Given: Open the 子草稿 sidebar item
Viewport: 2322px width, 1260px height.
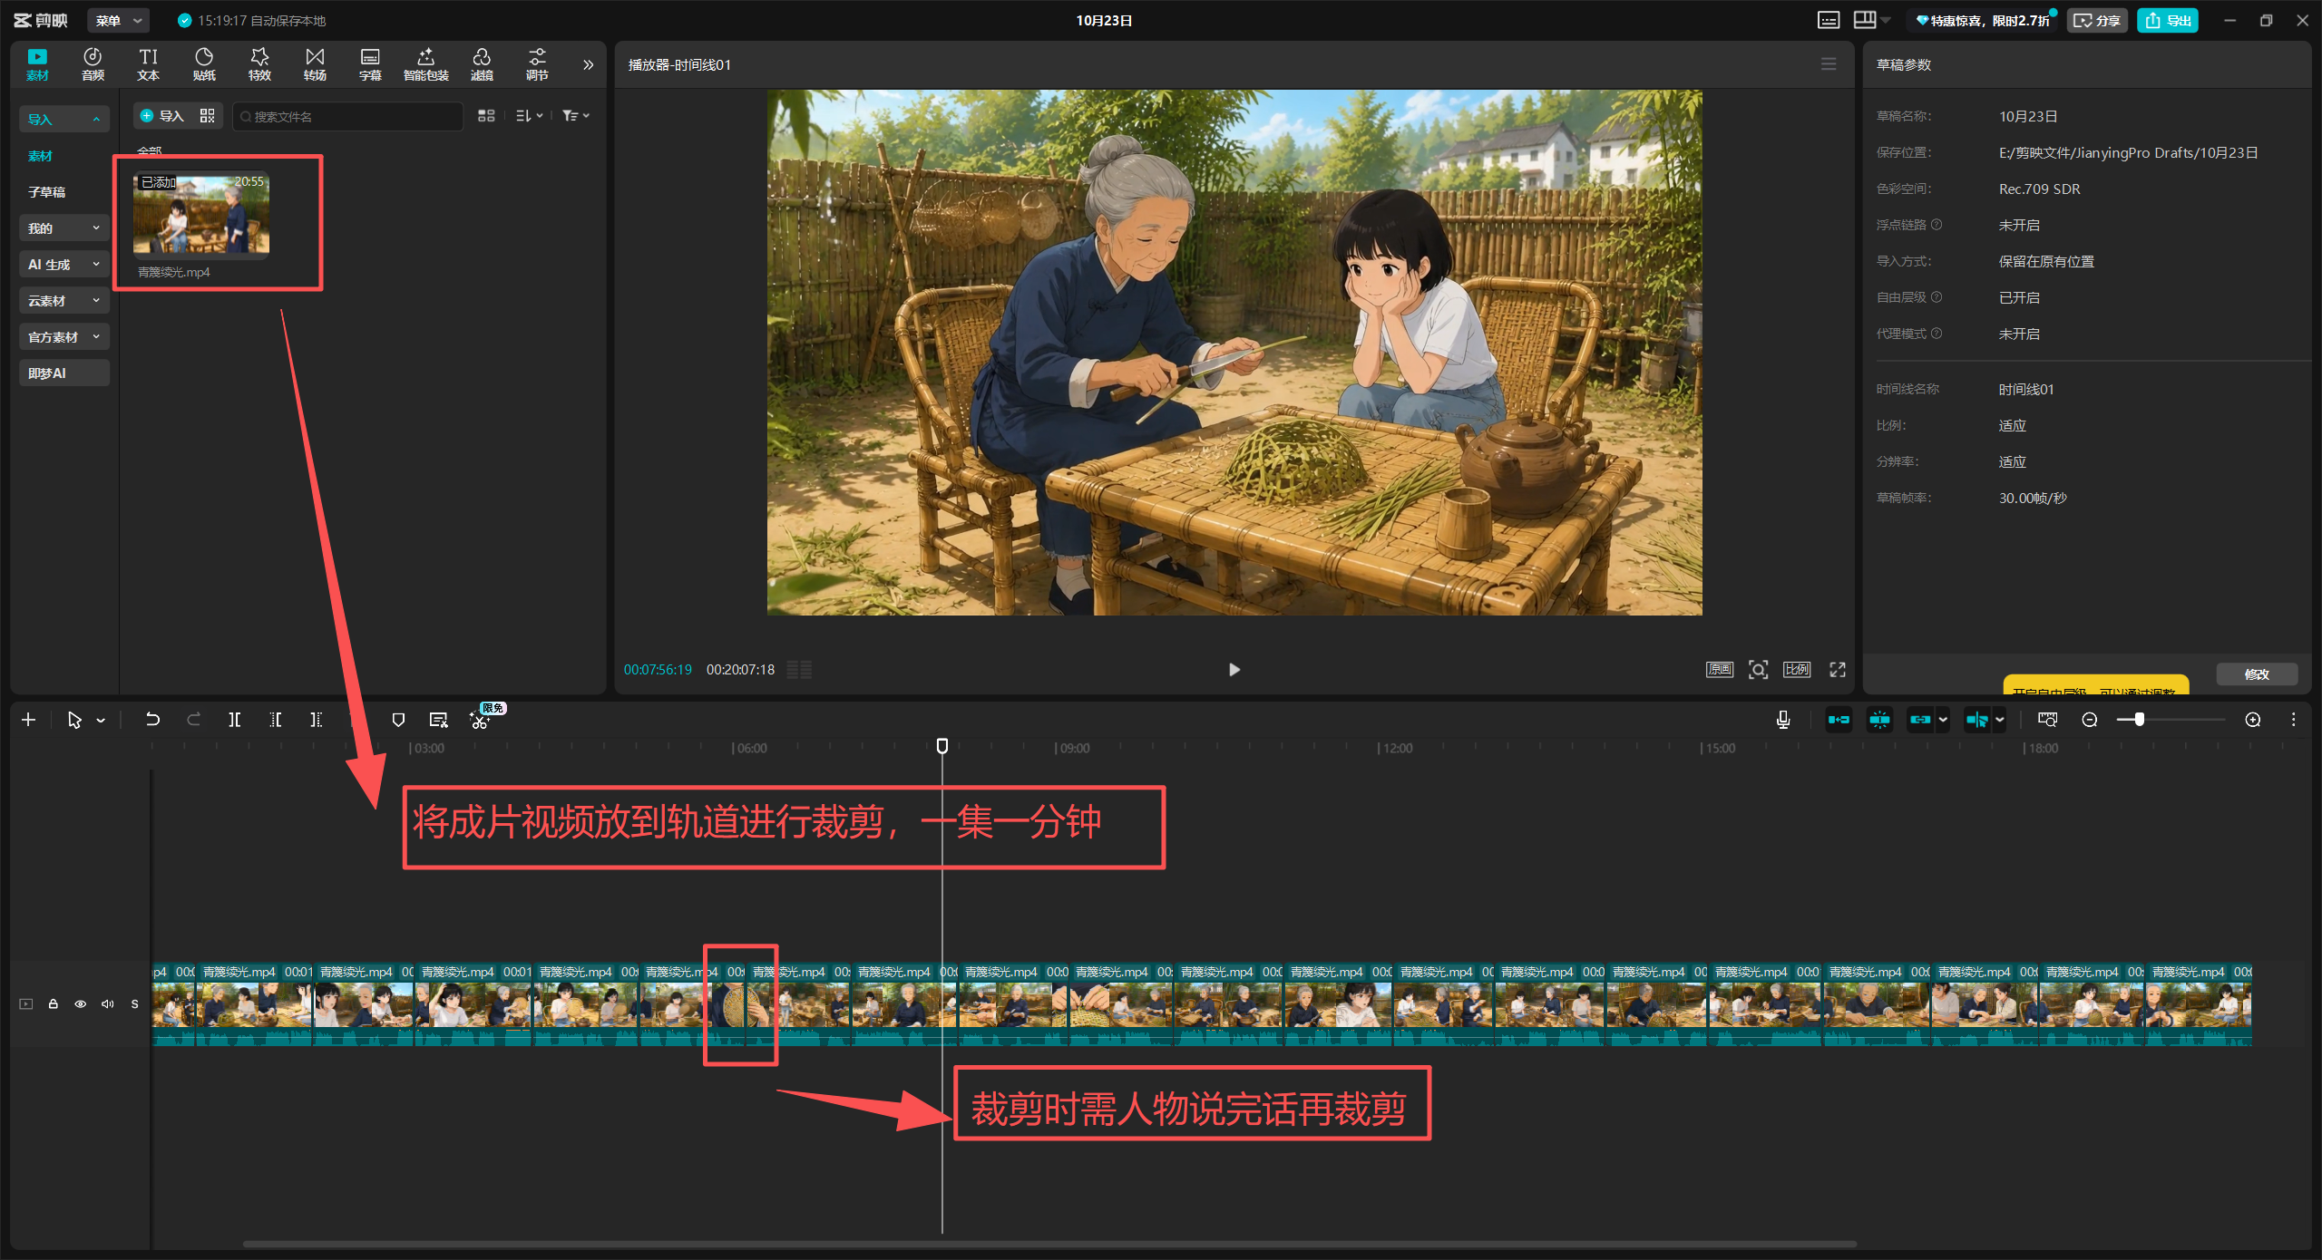Looking at the screenshot, I should tap(46, 192).
